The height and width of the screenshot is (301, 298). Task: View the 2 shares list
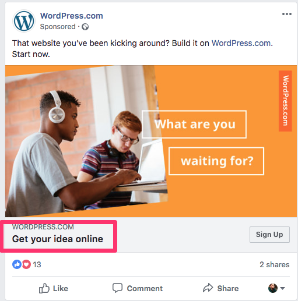pyautogui.click(x=274, y=264)
